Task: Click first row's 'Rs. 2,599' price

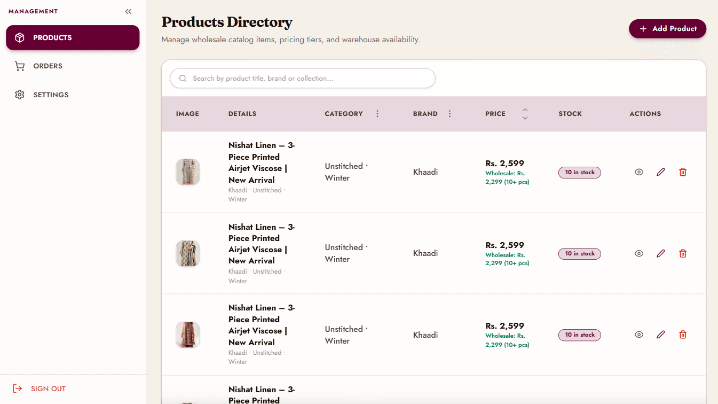Action: pos(504,164)
